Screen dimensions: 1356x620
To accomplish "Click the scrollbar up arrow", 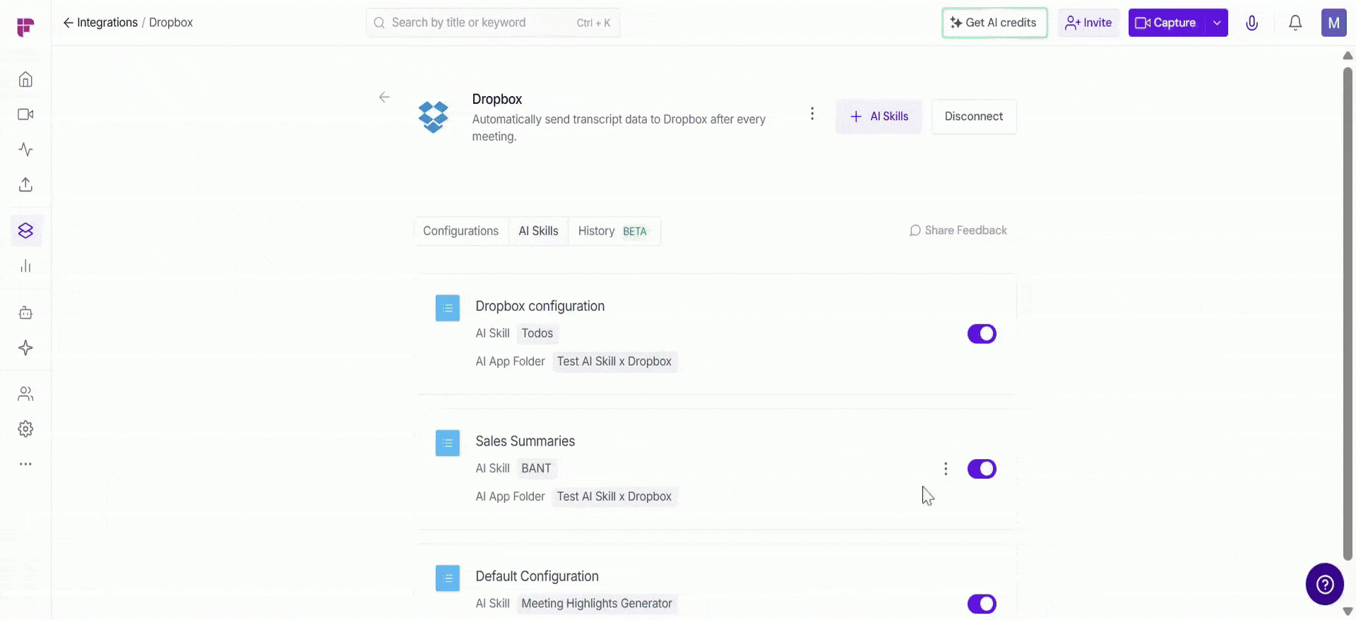I will [1348, 55].
